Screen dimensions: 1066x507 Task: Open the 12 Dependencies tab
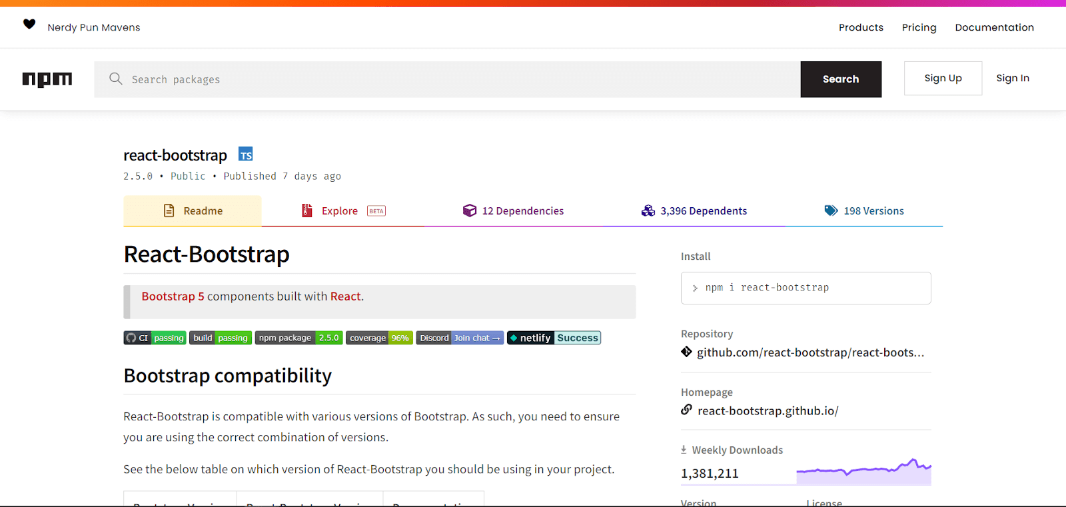click(x=514, y=211)
